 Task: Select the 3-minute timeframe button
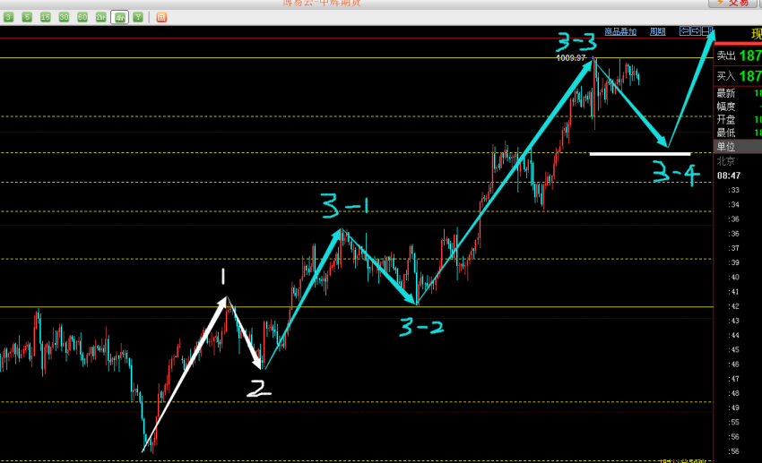8,17
